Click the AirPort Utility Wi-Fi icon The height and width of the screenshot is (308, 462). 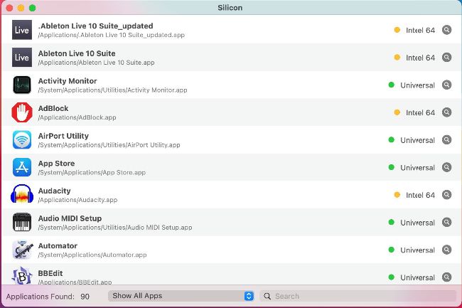click(22, 140)
